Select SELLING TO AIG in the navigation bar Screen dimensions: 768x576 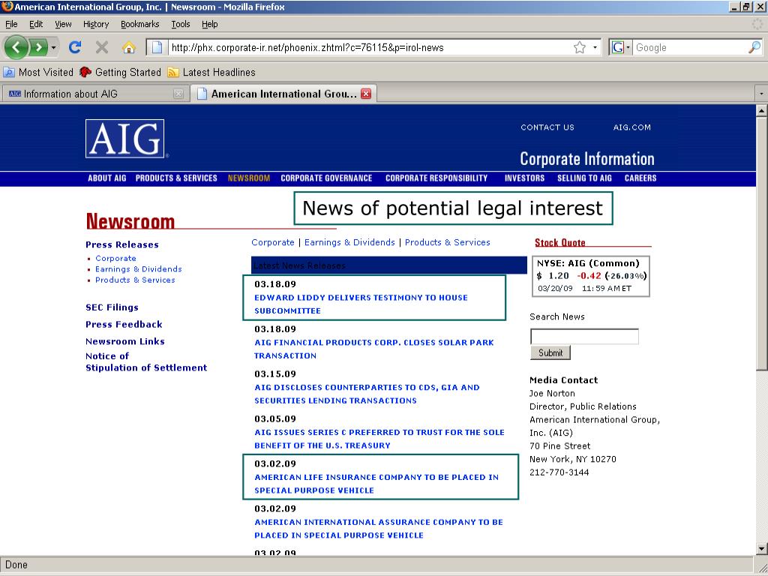tap(584, 178)
